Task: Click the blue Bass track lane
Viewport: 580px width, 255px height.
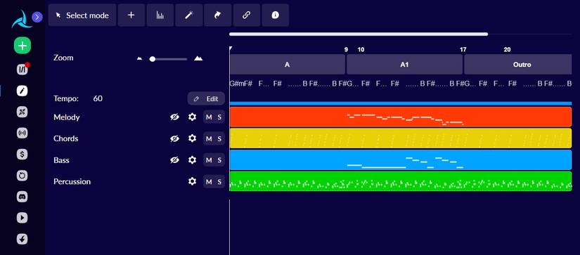Action: point(401,159)
